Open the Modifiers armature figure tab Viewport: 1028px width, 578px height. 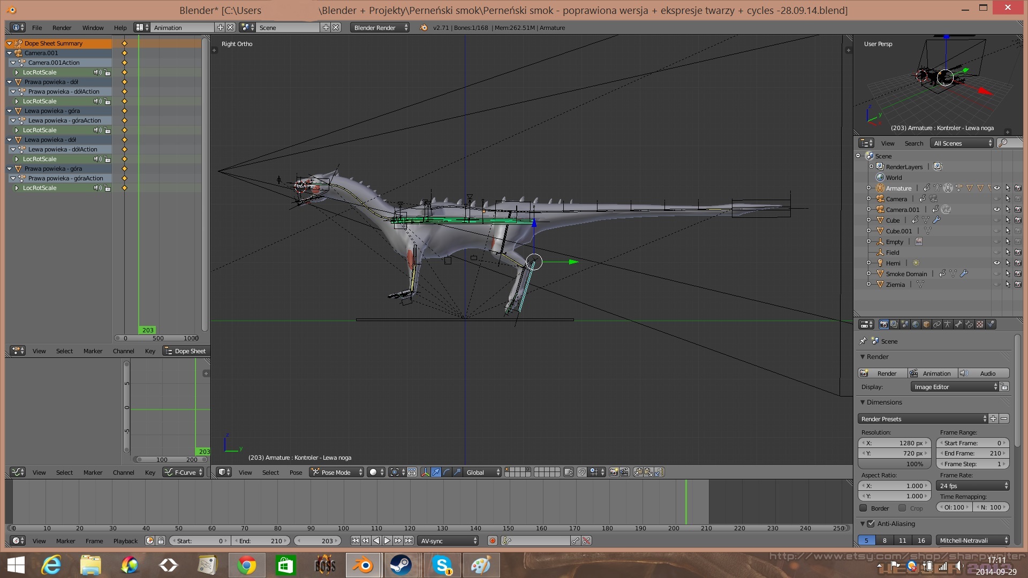click(948, 324)
